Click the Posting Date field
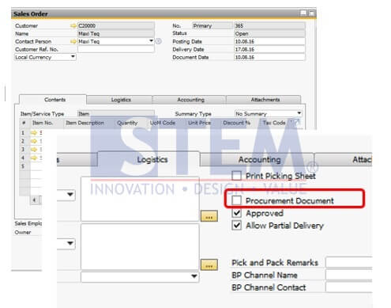The image size is (391, 308). [x=269, y=41]
